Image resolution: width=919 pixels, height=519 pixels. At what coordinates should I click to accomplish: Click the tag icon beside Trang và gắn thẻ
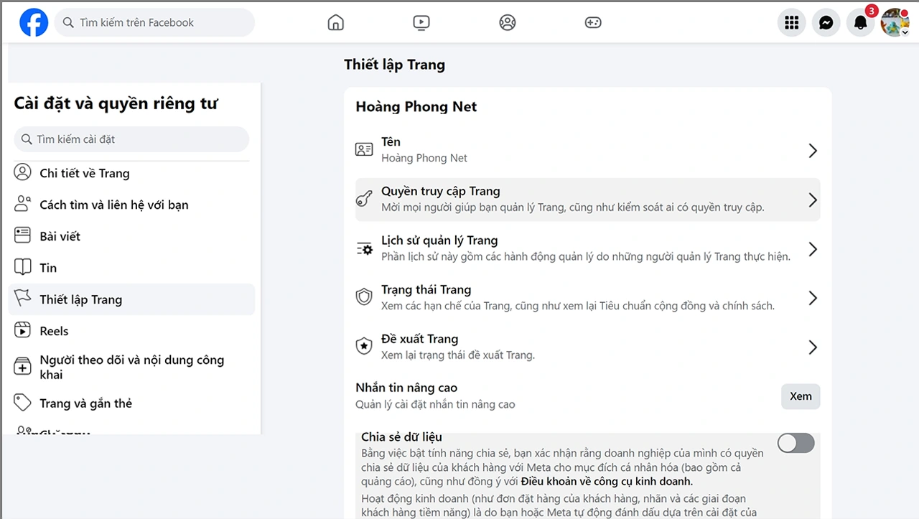coord(23,403)
